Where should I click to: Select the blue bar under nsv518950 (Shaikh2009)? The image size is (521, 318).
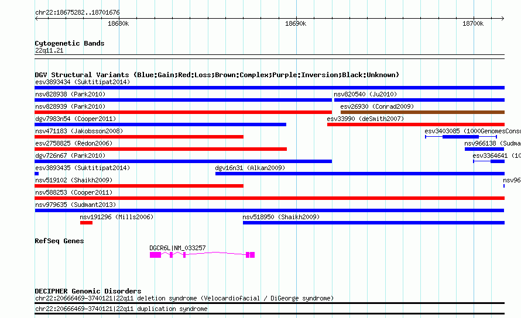coord(374,223)
